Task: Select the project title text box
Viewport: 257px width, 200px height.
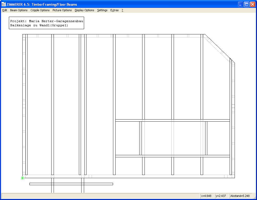Action: click(46, 23)
